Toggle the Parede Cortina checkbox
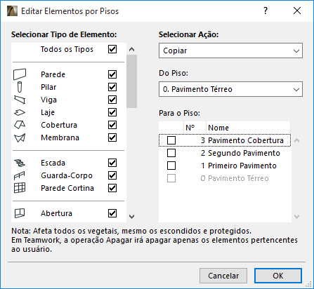This screenshot has height=289, width=314. [x=112, y=188]
